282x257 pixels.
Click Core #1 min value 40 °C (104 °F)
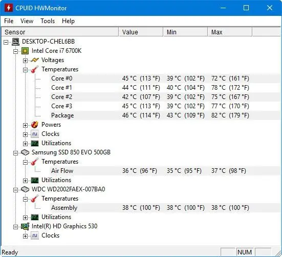point(186,88)
